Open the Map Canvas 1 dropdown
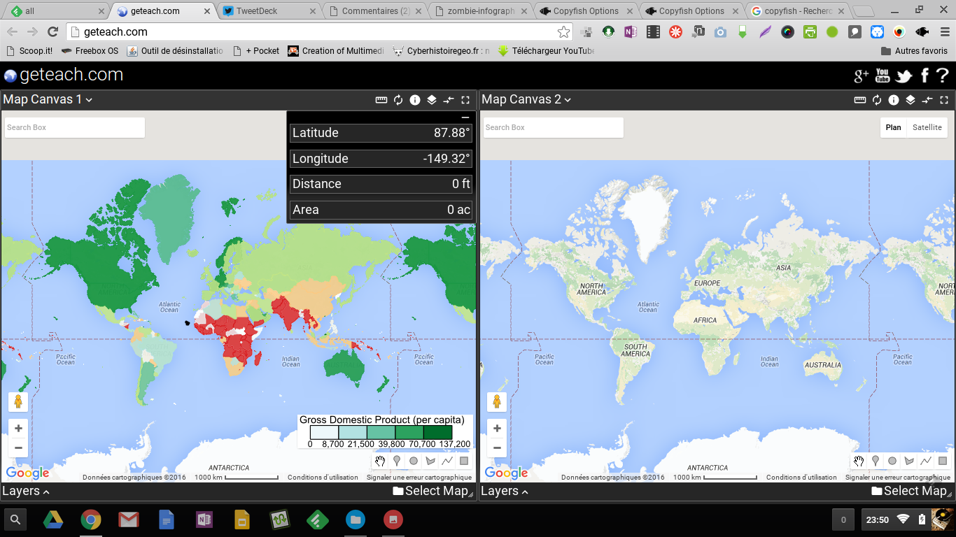Image resolution: width=956 pixels, height=537 pixels. click(x=48, y=99)
